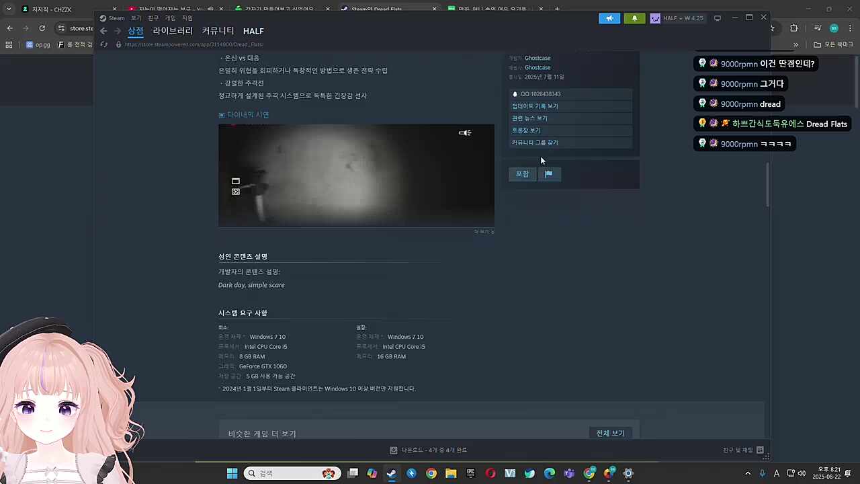The width and height of the screenshot is (860, 484).
Task: Close the 치지직 - CHZZK tab
Action: pos(114,9)
